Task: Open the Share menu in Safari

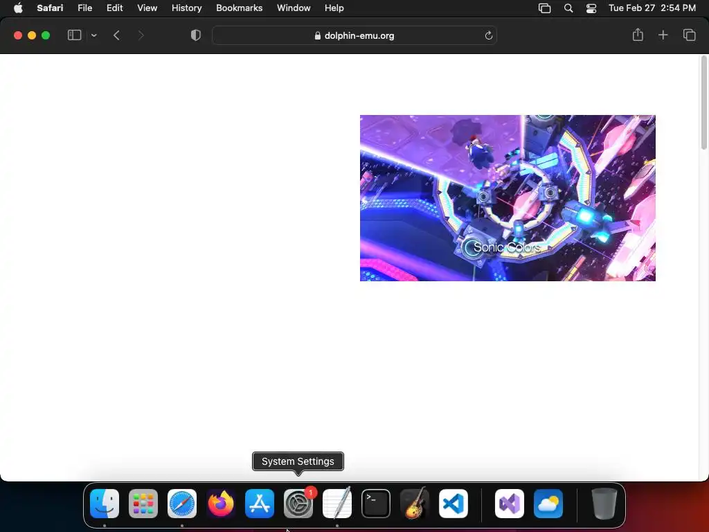Action: pos(638,35)
